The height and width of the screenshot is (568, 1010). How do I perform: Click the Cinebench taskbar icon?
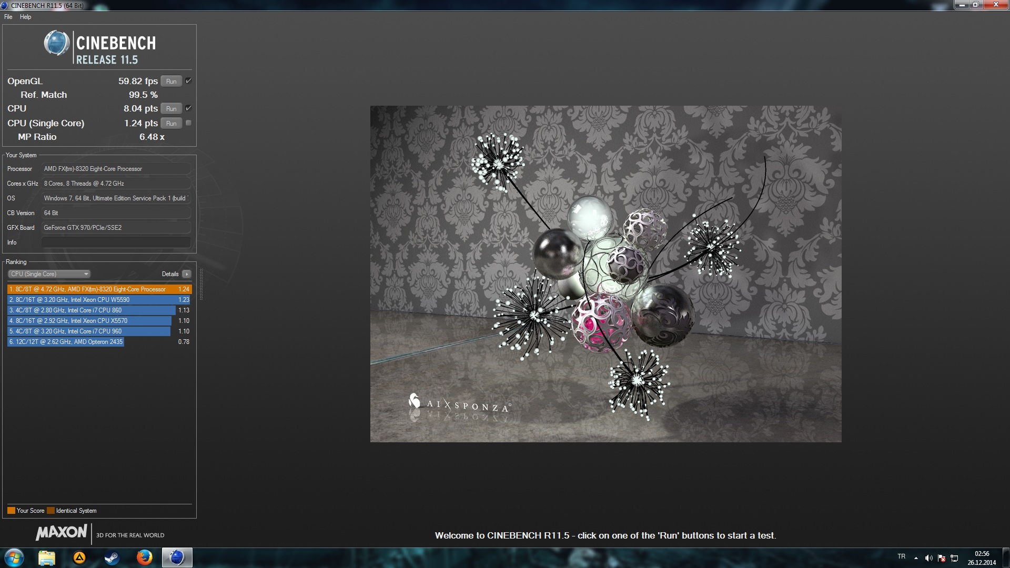(x=177, y=557)
